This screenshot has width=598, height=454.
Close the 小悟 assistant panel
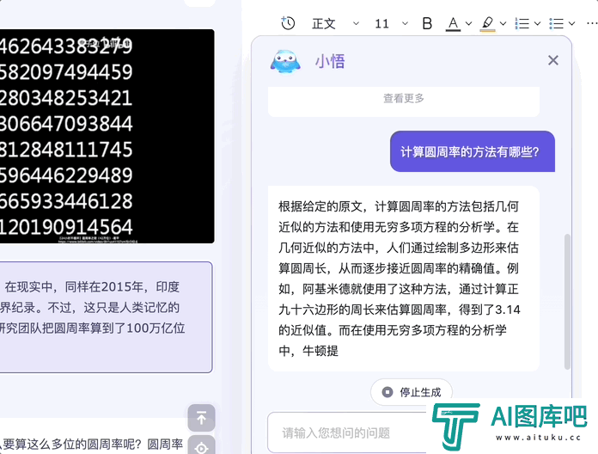point(553,60)
